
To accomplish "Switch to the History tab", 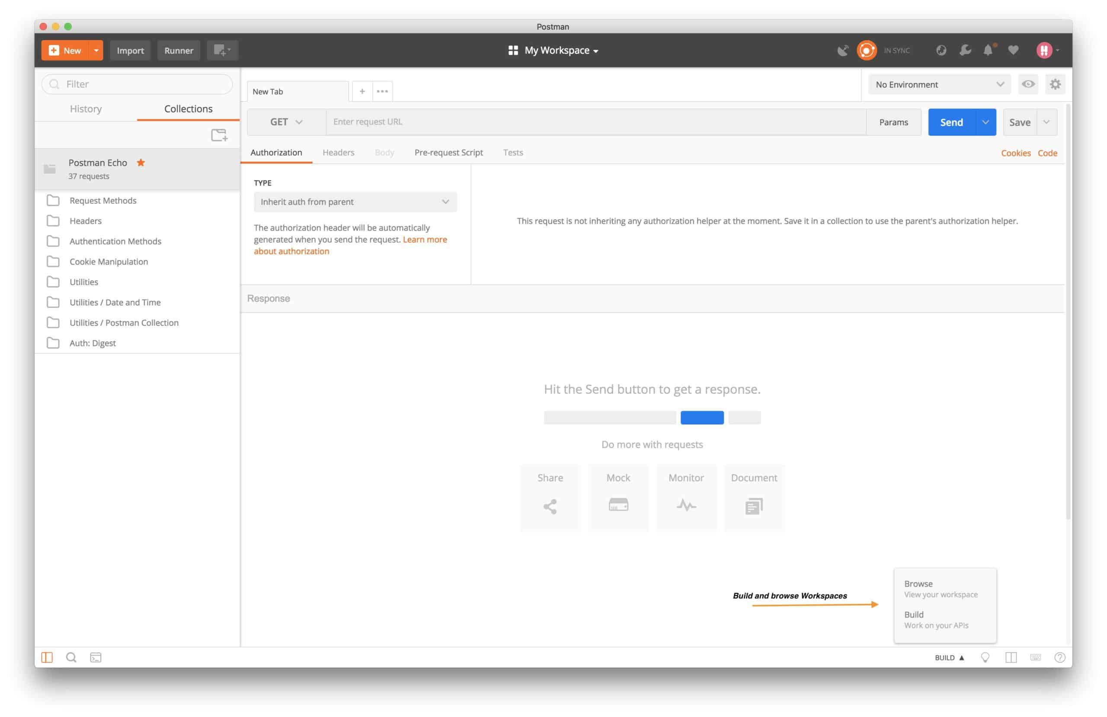I will pyautogui.click(x=86, y=109).
